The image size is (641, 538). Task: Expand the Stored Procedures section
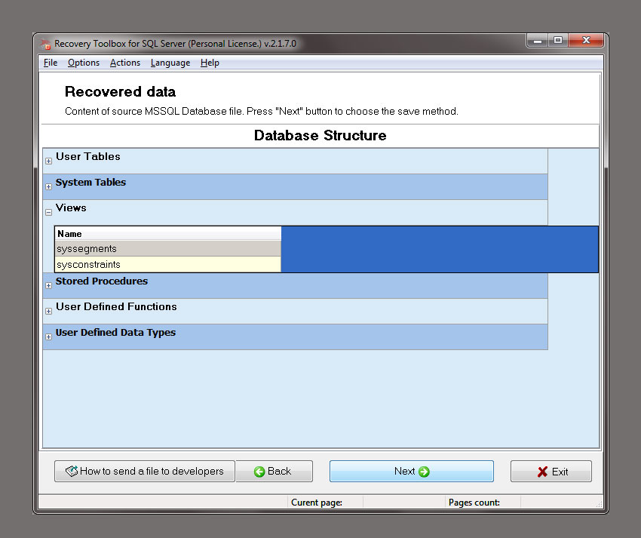coord(49,285)
